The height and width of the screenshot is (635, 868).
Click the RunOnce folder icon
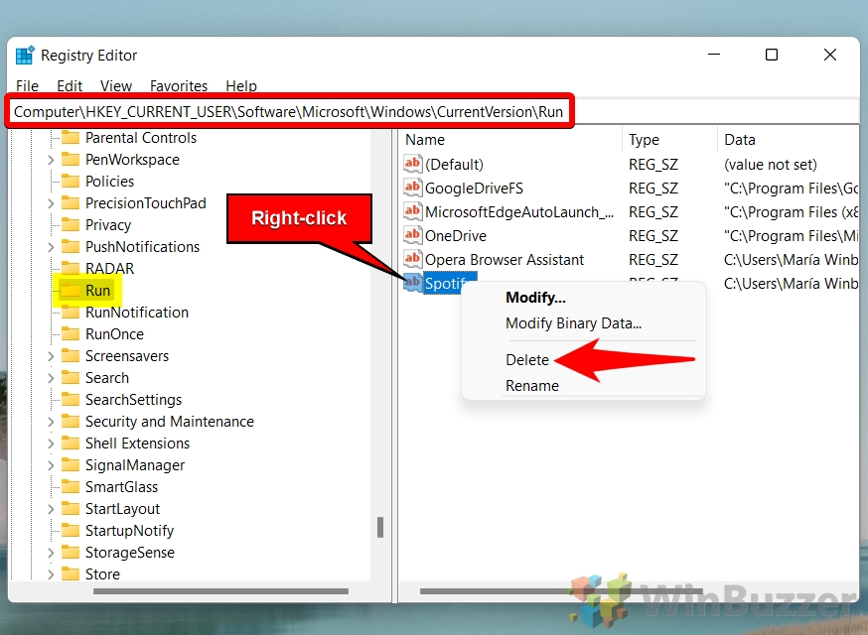point(71,333)
